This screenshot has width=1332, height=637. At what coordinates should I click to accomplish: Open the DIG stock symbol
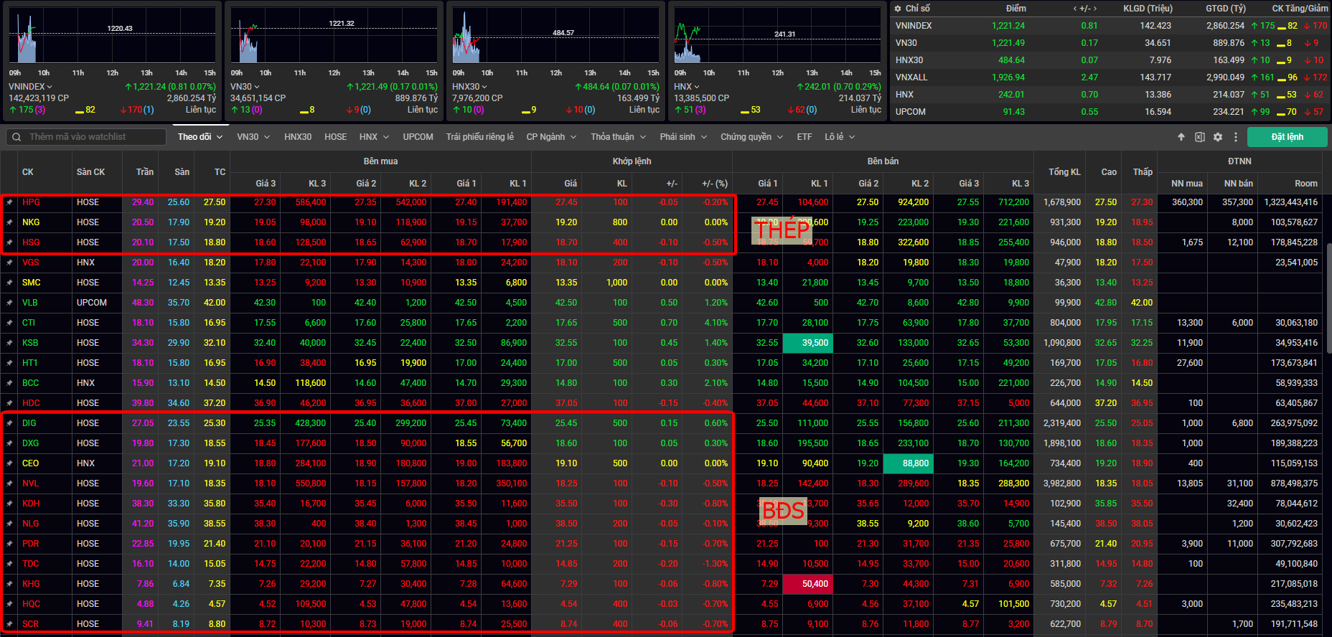click(x=29, y=423)
